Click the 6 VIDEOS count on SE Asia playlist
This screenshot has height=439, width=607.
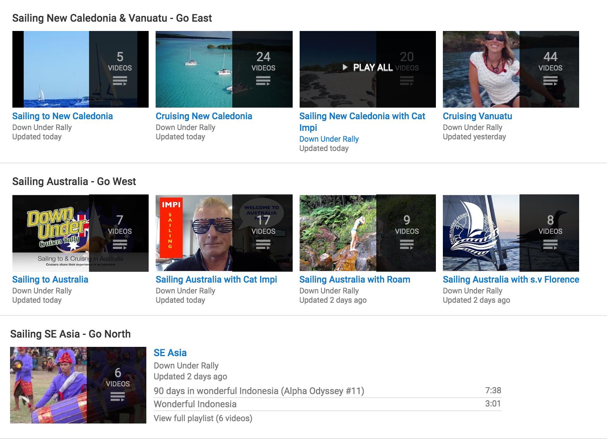click(x=118, y=377)
